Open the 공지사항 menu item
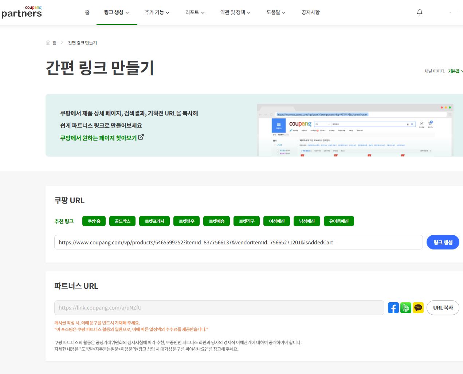This screenshot has width=463, height=374. 310,12
